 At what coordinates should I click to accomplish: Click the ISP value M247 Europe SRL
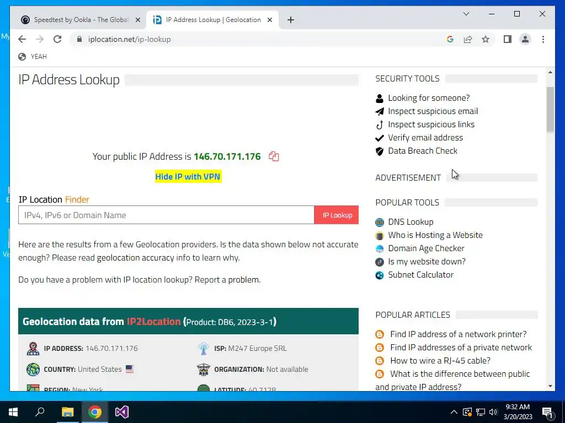[x=257, y=349]
